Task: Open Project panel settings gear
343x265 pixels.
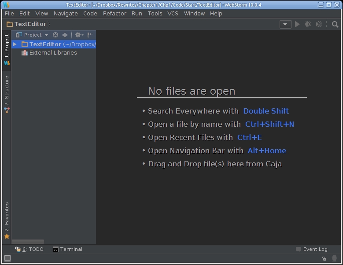Action: click(x=79, y=35)
